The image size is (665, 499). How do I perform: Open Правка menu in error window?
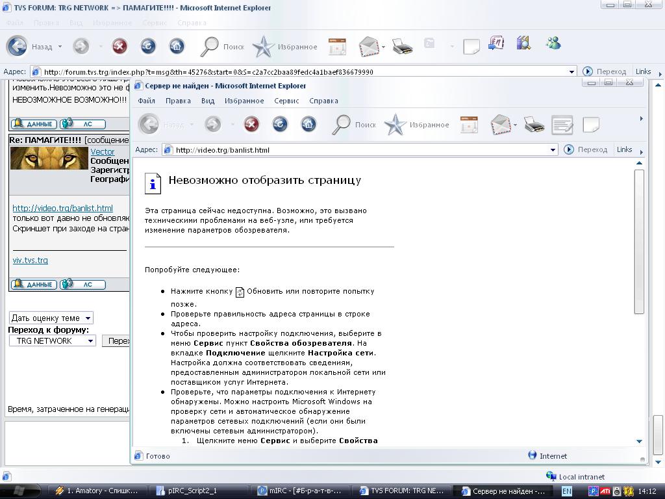click(178, 101)
